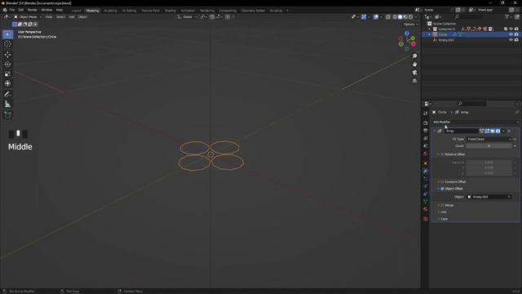This screenshot has width=522, height=294.
Task: Open the Output properties tab
Action: click(x=426, y=131)
